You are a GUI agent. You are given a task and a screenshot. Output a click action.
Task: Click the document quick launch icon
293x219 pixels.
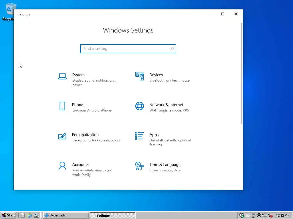pyautogui.click(x=23, y=215)
